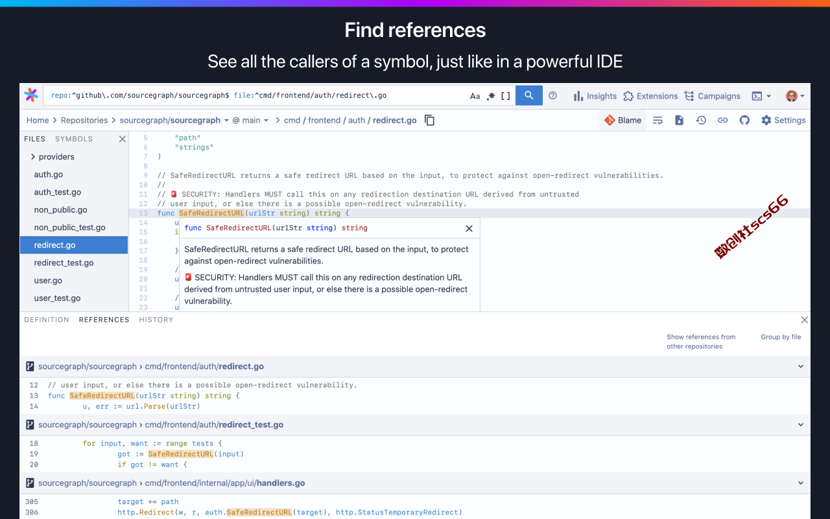This screenshot has height=519, width=830.
Task: Open the cmd breadcrumb folder
Action: [x=292, y=120]
